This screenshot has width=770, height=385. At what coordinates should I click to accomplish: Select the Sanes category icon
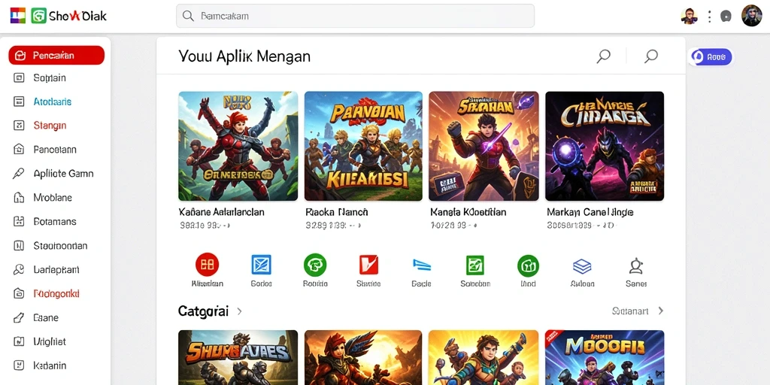(636, 265)
